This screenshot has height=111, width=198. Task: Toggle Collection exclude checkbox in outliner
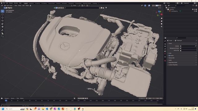coord(193,10)
